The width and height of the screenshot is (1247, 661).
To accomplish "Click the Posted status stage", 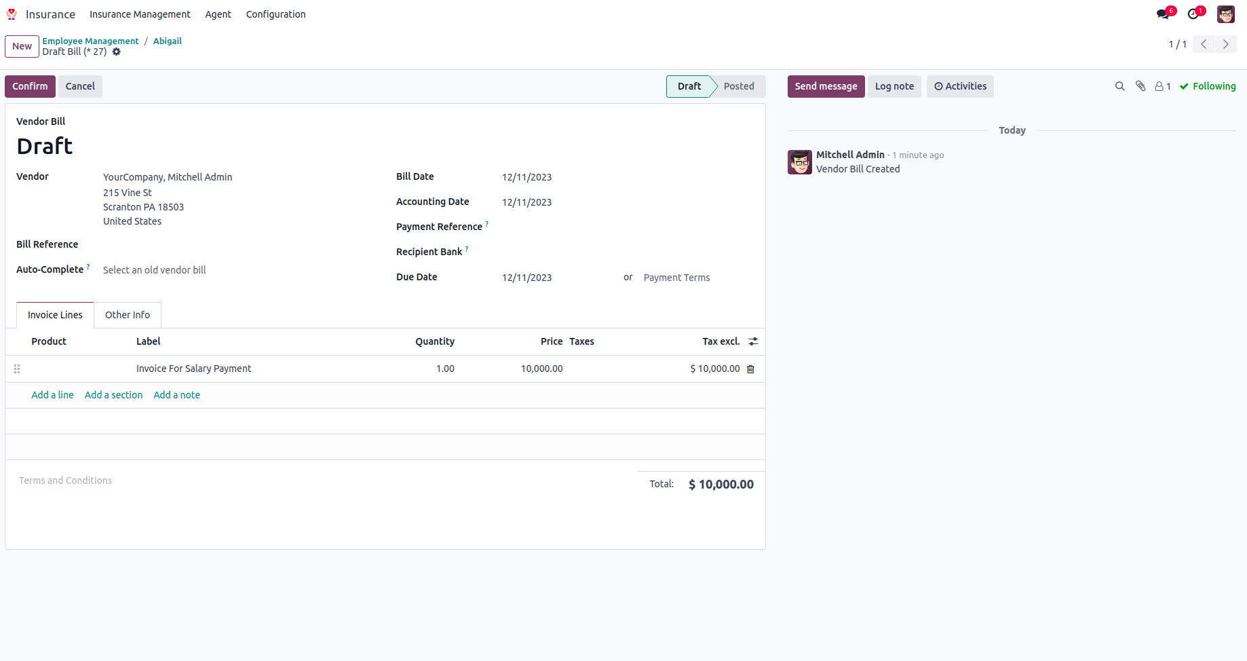I will pos(739,86).
